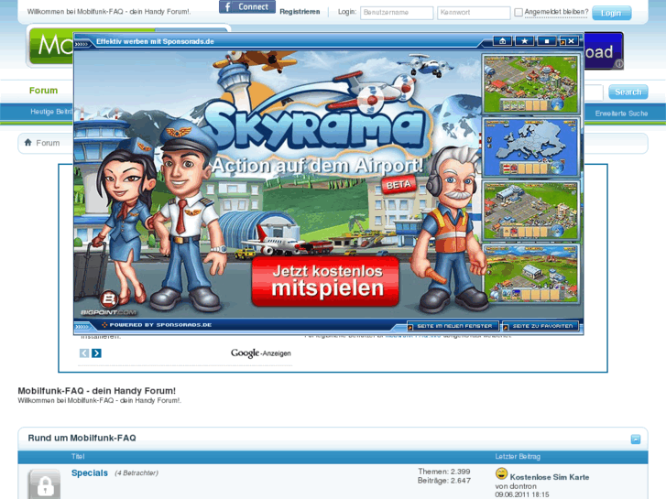The height and width of the screenshot is (499, 666).
Task: Open the third airport screenshot thumbnail
Action: (x=531, y=212)
